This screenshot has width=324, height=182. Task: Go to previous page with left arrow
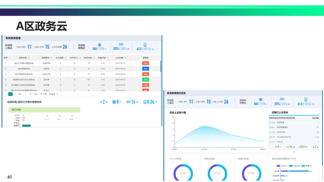click(6, 94)
